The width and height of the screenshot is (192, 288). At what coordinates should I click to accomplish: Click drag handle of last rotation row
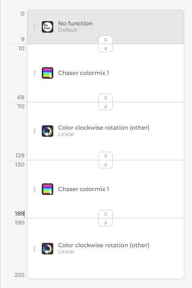(35, 249)
